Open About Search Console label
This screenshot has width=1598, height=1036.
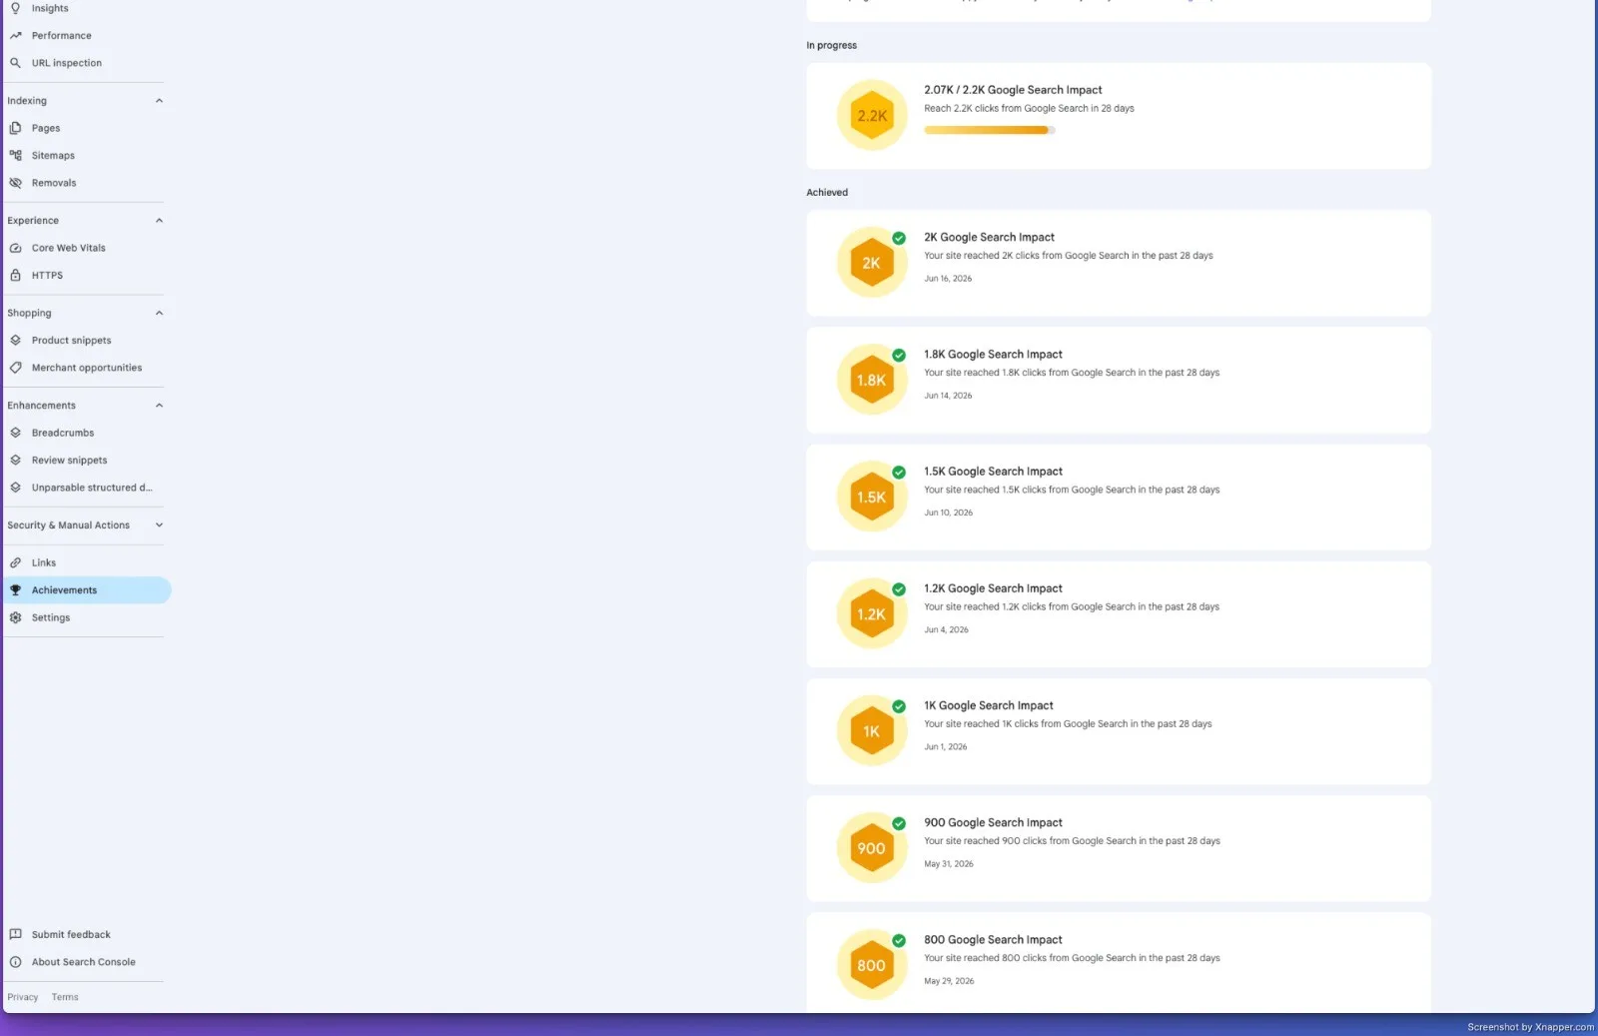click(x=83, y=962)
